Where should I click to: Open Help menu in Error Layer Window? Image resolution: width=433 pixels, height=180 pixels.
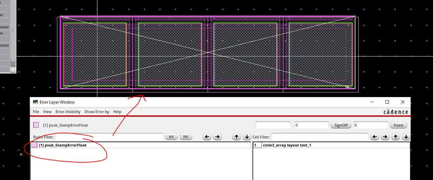click(x=117, y=112)
